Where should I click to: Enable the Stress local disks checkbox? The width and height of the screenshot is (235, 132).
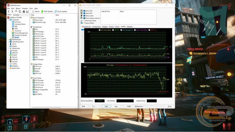pos(84,21)
